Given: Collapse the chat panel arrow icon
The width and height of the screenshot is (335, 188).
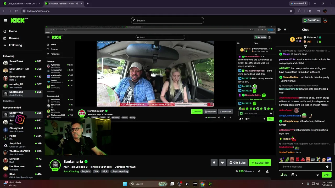Looking at the screenshot, I should point(279,30).
